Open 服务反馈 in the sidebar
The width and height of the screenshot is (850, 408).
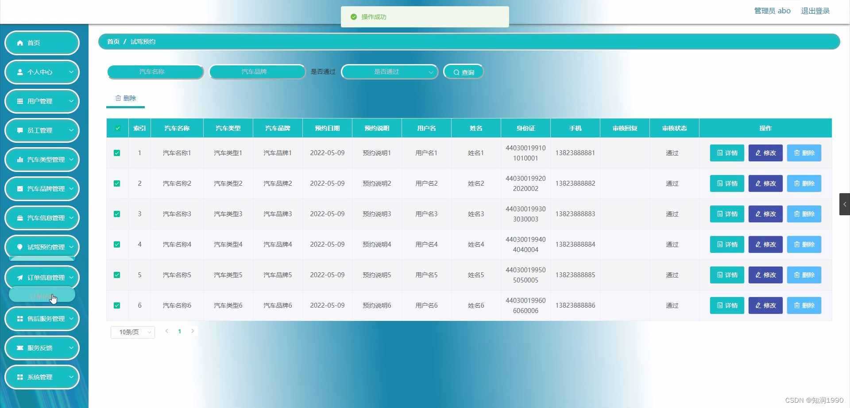[42, 348]
